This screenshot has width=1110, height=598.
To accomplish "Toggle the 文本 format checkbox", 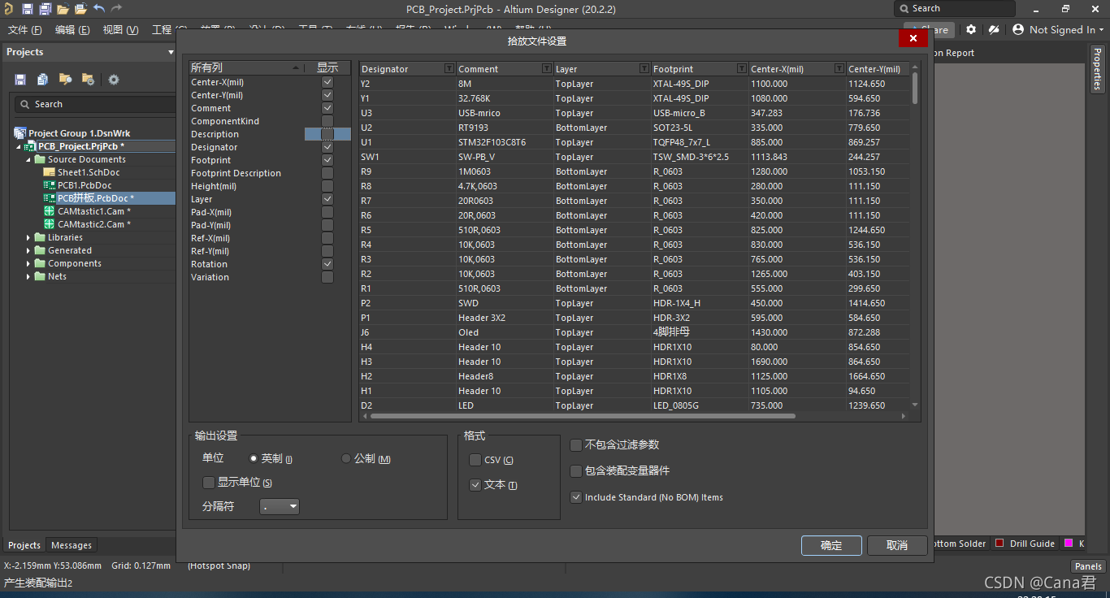I will click(475, 484).
